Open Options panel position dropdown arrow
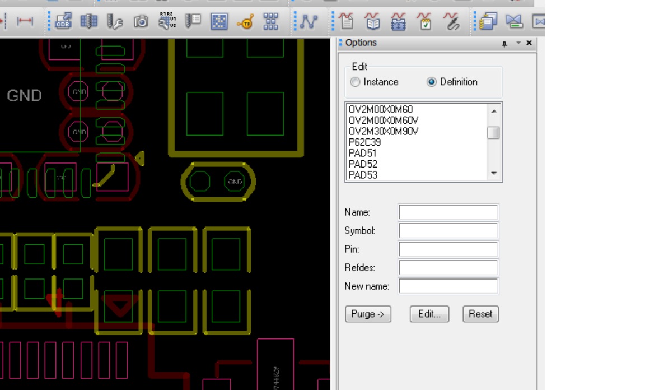Screen dimensions: 645x390 click(518, 43)
